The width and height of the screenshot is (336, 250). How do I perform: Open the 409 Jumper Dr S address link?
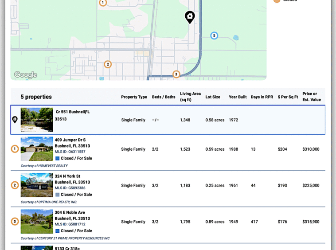pyautogui.click(x=70, y=140)
